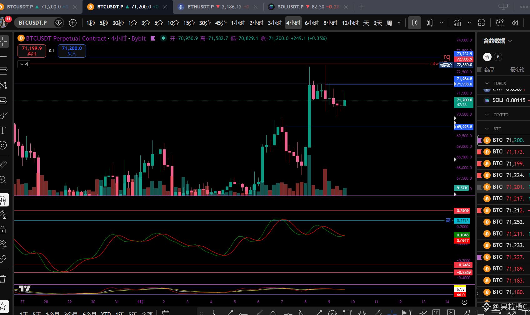
Task: Click the trash delete drawings icon
Action: 3,279
